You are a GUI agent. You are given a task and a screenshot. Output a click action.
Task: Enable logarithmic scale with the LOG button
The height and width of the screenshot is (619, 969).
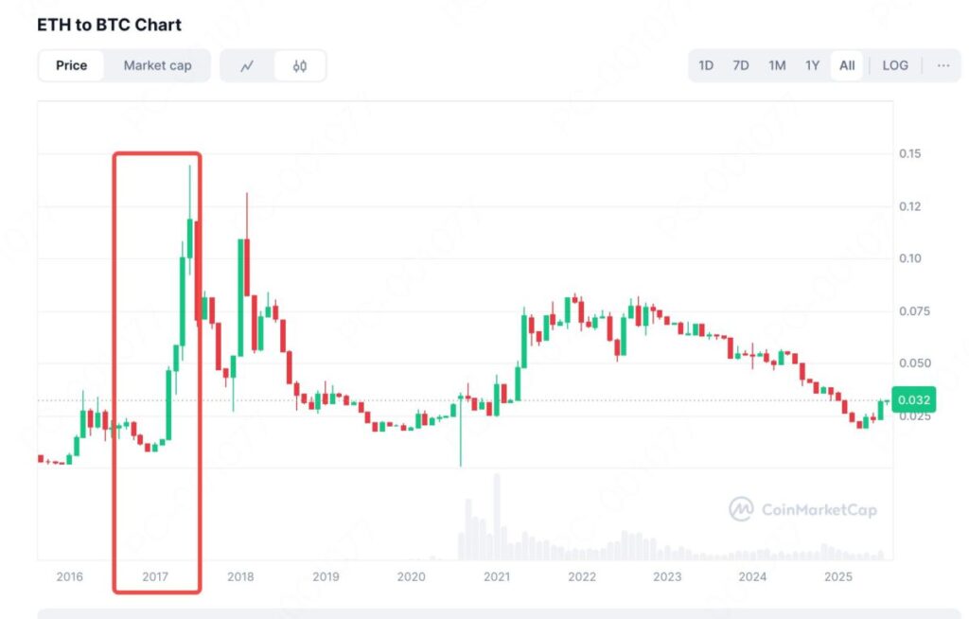(894, 65)
